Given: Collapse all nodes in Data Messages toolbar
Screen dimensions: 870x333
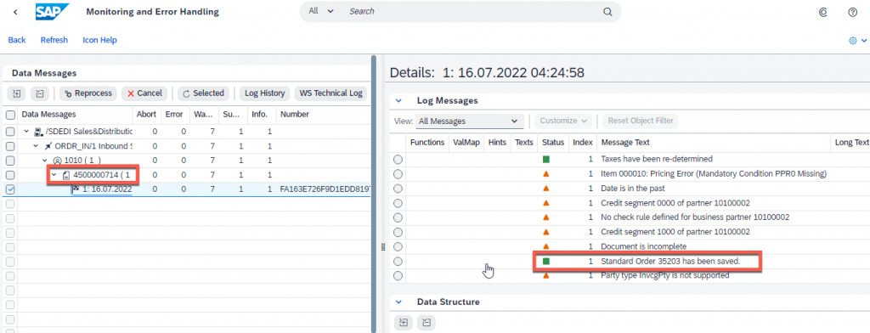Looking at the screenshot, I should click(x=40, y=93).
